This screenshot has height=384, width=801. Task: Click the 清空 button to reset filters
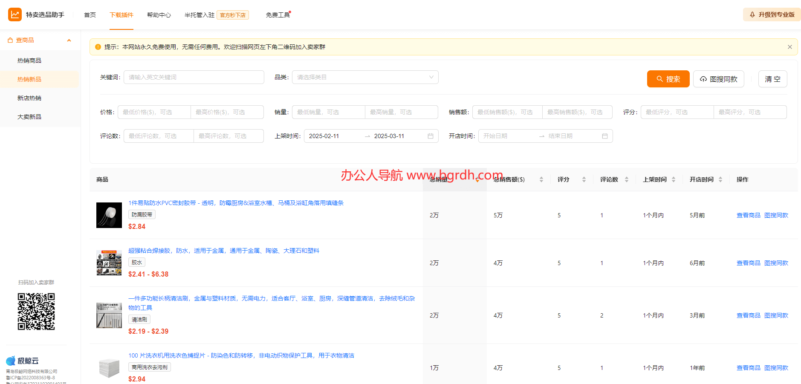point(772,79)
